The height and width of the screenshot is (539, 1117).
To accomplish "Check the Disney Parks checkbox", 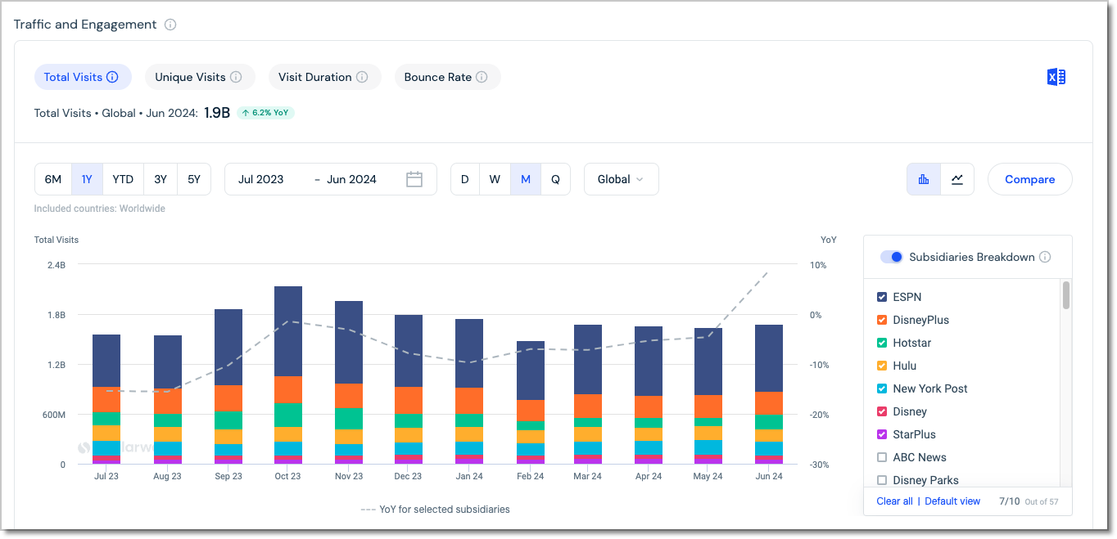I will [x=882, y=480].
